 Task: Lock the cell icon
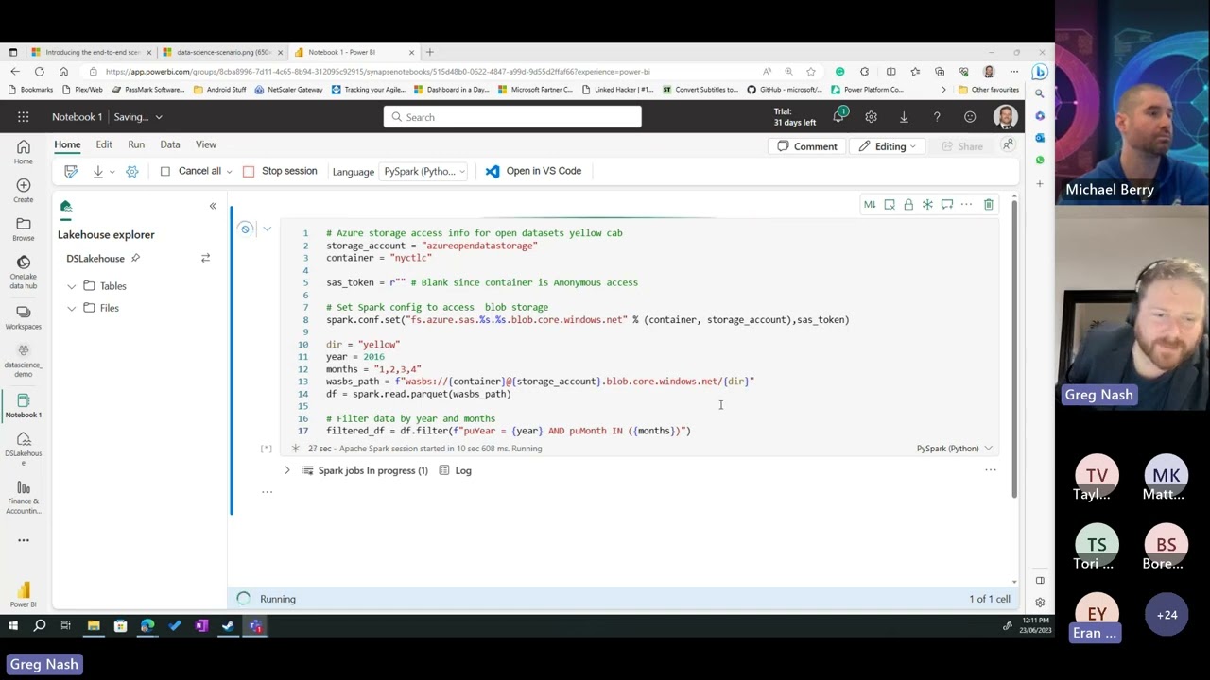point(908,204)
